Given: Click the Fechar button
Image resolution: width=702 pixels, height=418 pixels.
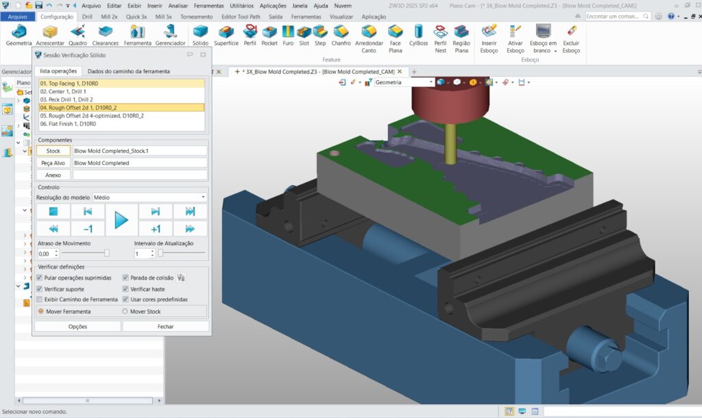Looking at the screenshot, I should [x=166, y=327].
